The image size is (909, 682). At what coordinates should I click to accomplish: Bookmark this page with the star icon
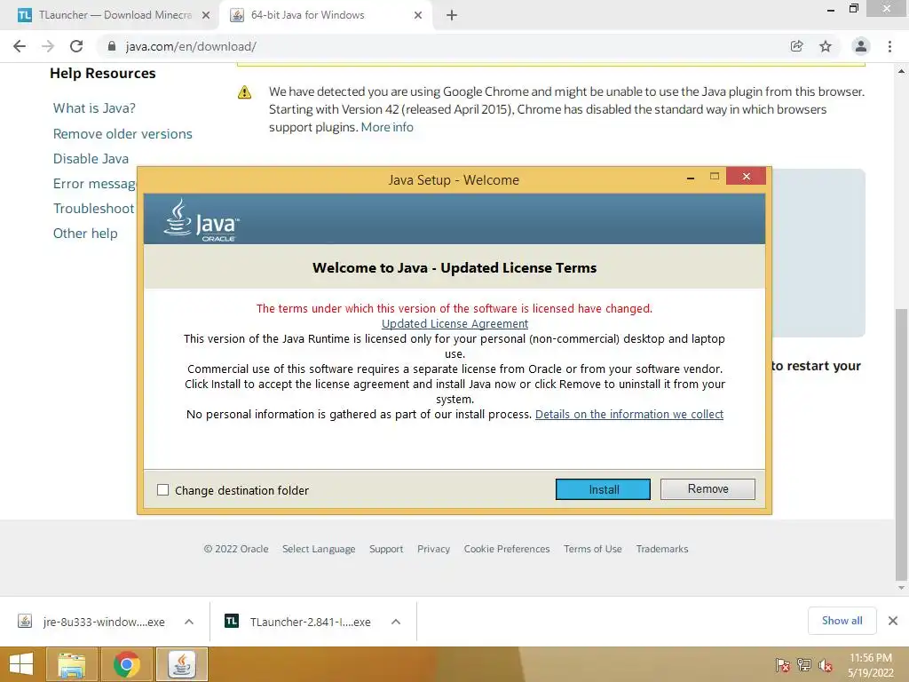coord(826,46)
